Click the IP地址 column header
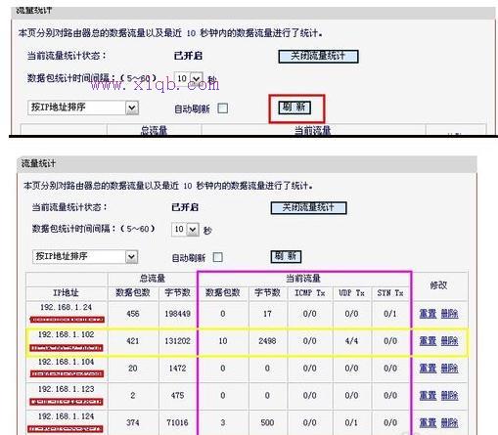Image resolution: width=498 pixels, height=435 pixels. [x=66, y=292]
